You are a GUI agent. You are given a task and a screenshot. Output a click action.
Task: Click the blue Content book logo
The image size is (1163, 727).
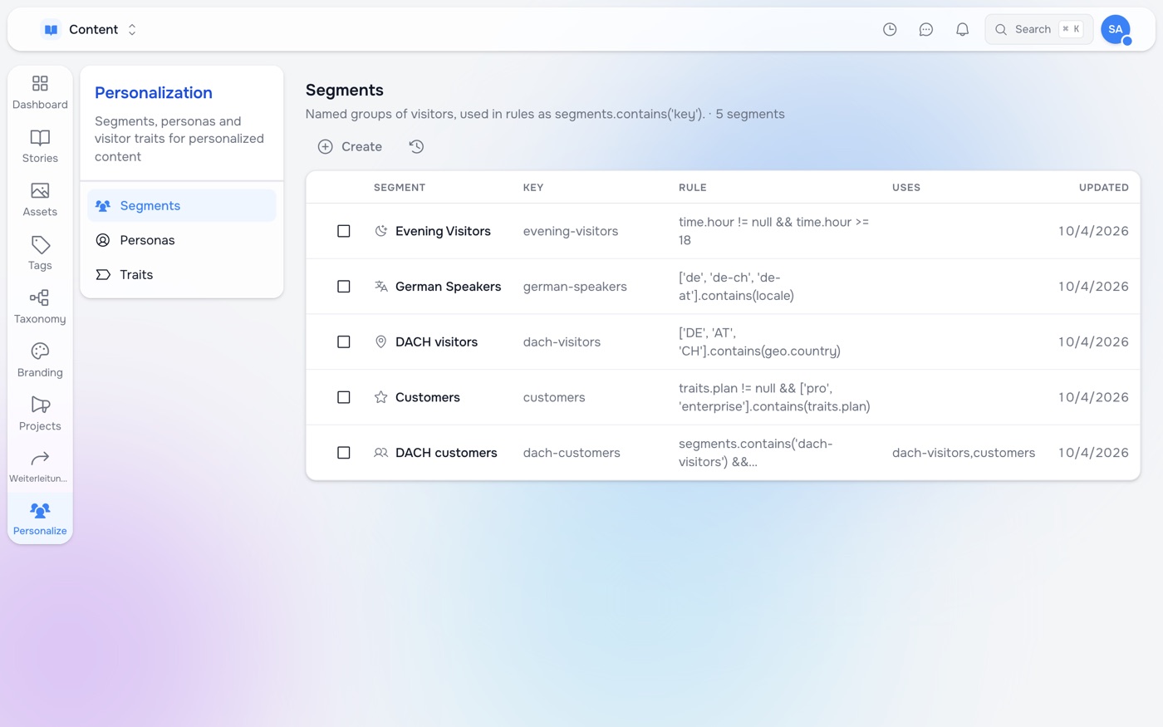click(x=52, y=29)
